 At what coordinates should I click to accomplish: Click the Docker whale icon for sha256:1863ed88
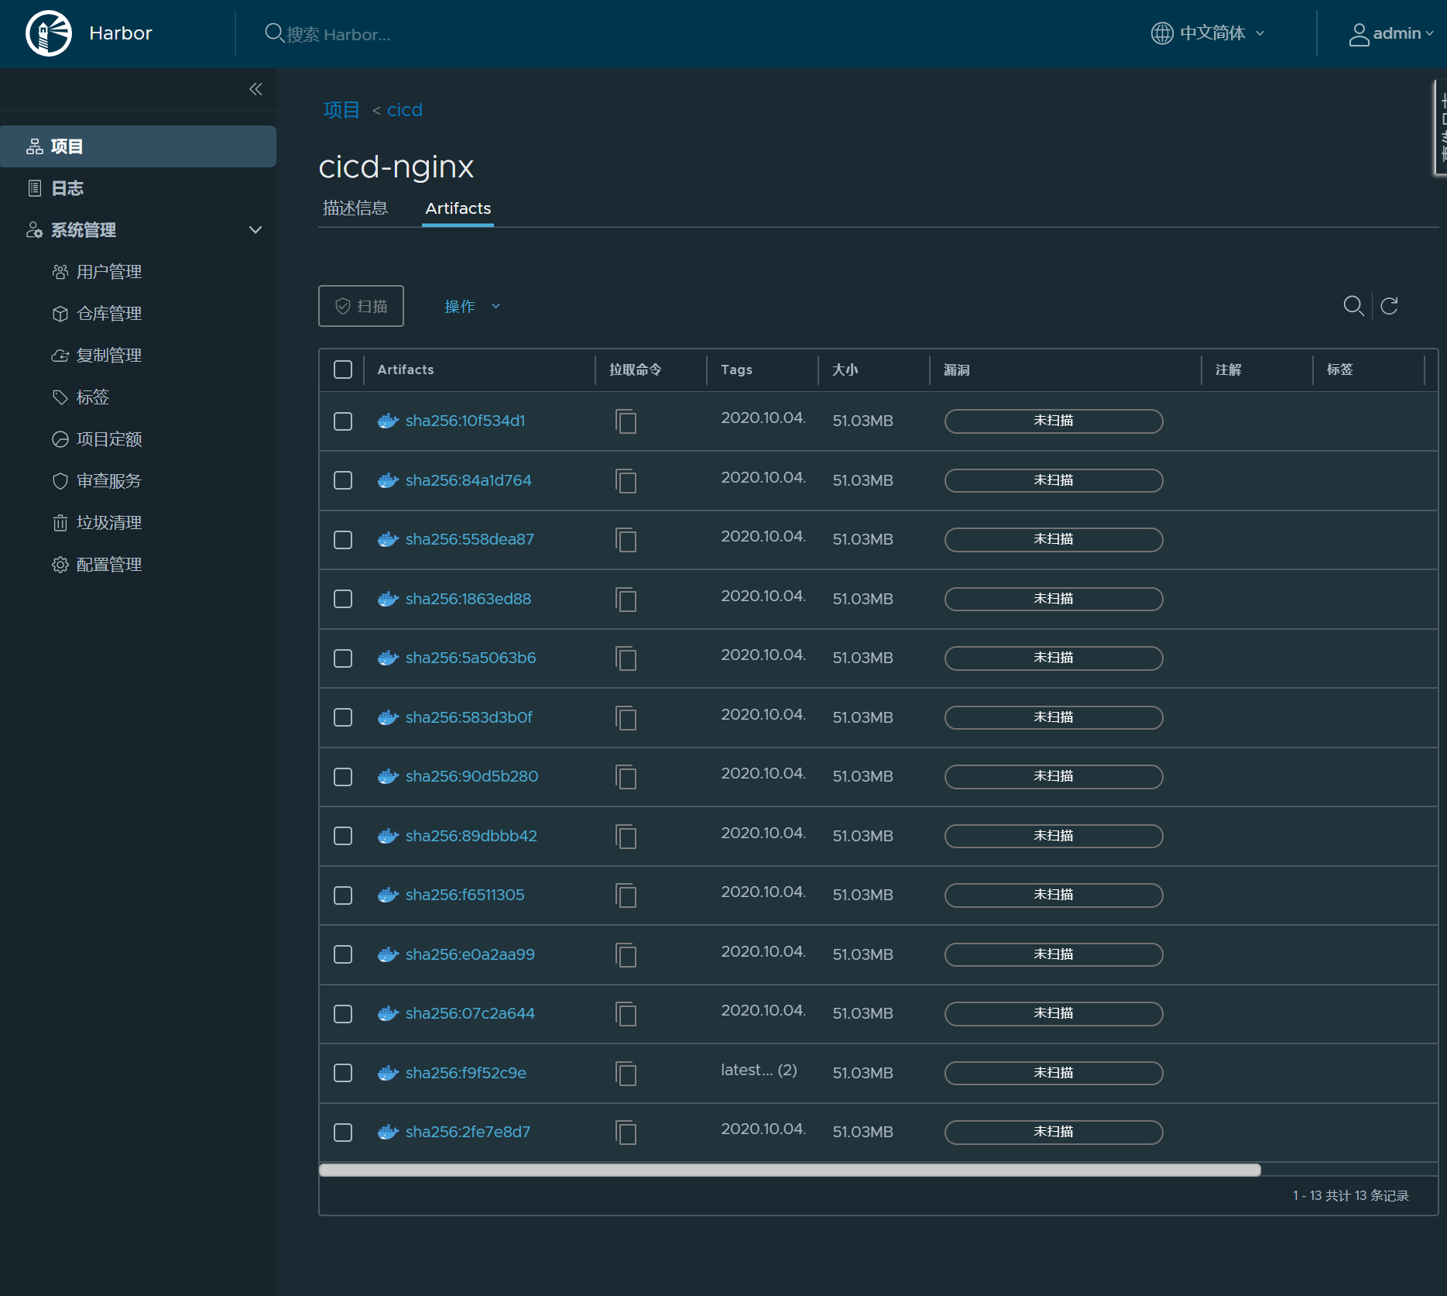[x=388, y=599]
